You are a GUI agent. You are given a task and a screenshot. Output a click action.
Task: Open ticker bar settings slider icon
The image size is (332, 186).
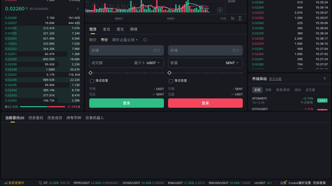[40, 183]
